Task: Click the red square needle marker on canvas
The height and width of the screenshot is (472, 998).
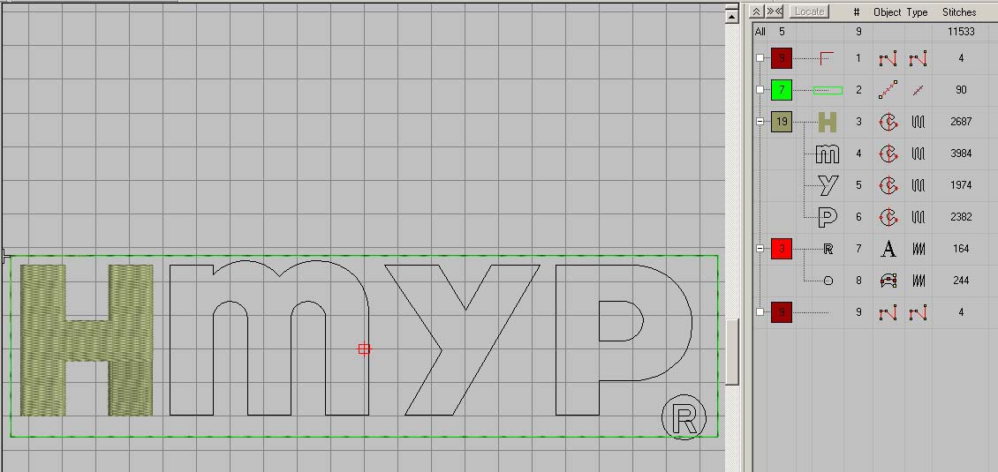Action: (364, 348)
